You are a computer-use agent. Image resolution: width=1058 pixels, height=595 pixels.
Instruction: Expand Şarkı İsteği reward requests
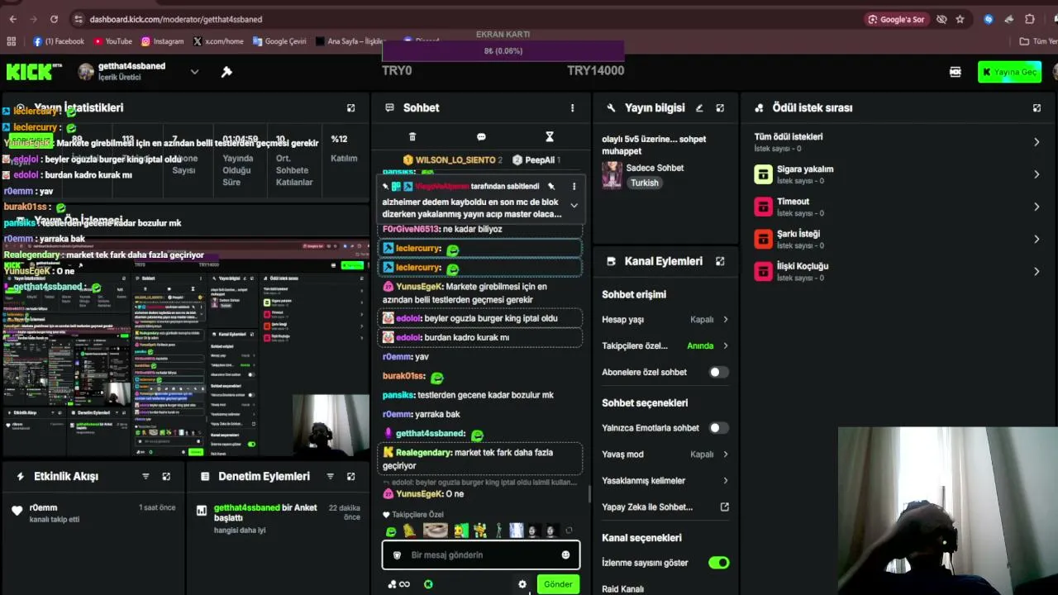1037,239
